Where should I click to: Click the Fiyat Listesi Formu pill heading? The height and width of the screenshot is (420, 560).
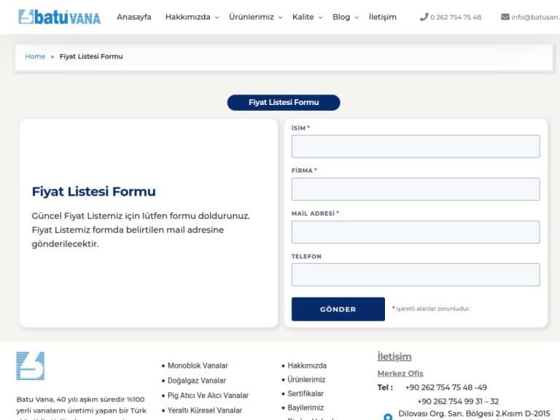click(x=284, y=103)
